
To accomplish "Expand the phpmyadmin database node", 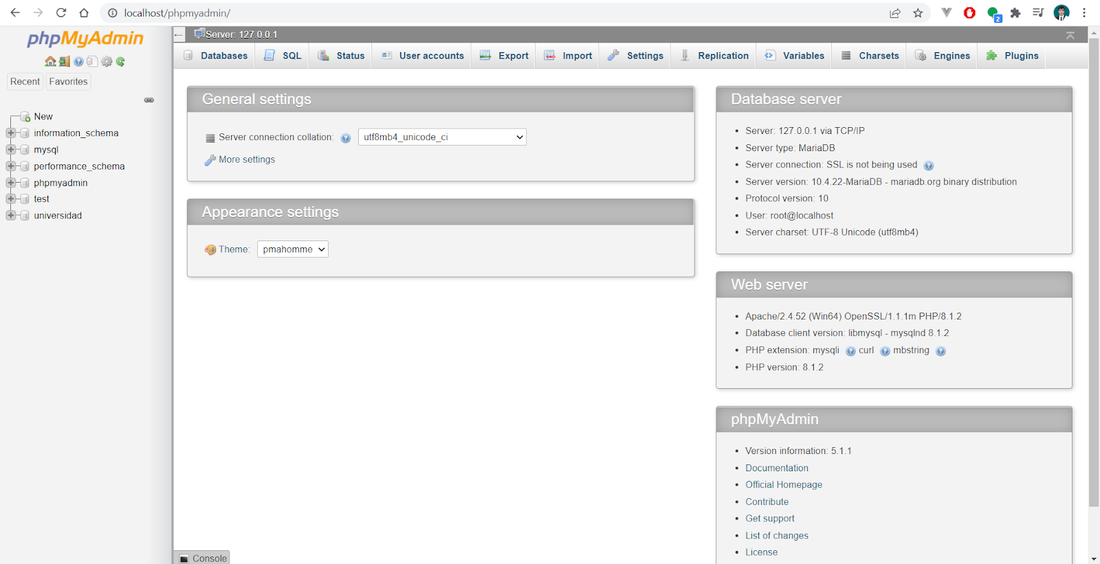I will tap(10, 183).
